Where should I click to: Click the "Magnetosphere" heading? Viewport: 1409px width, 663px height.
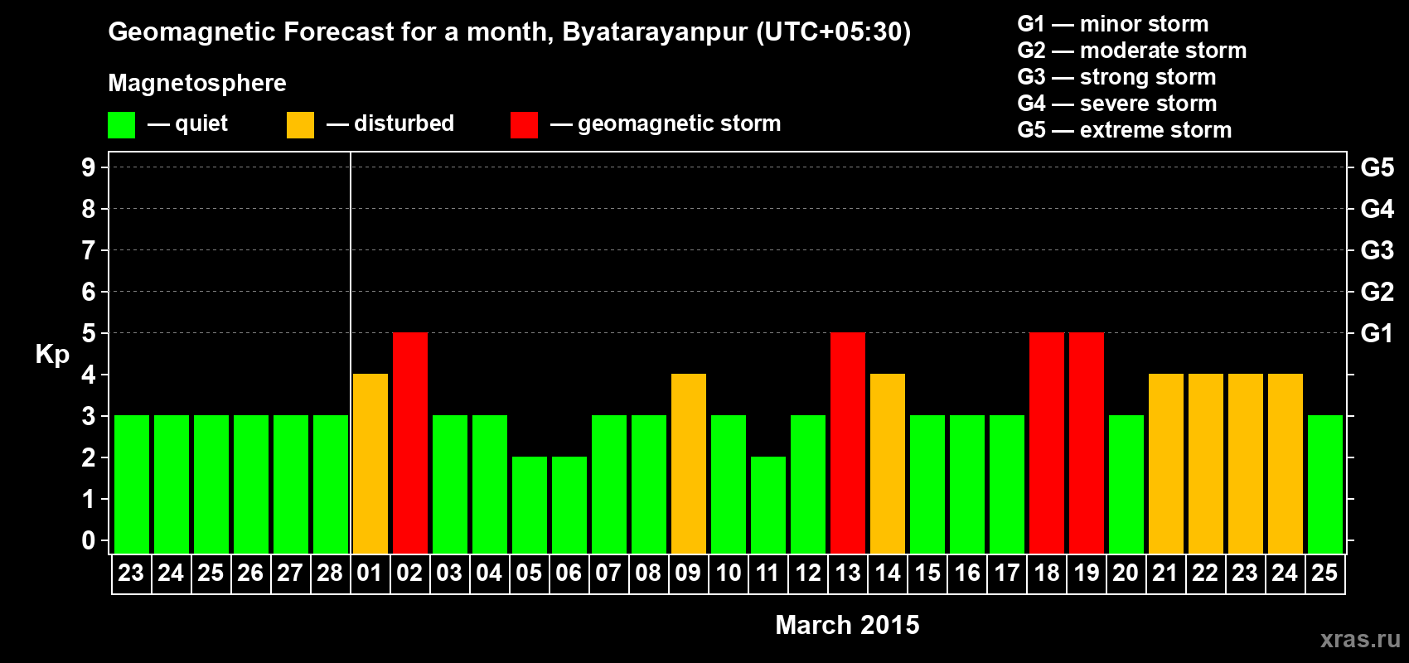pos(197,83)
